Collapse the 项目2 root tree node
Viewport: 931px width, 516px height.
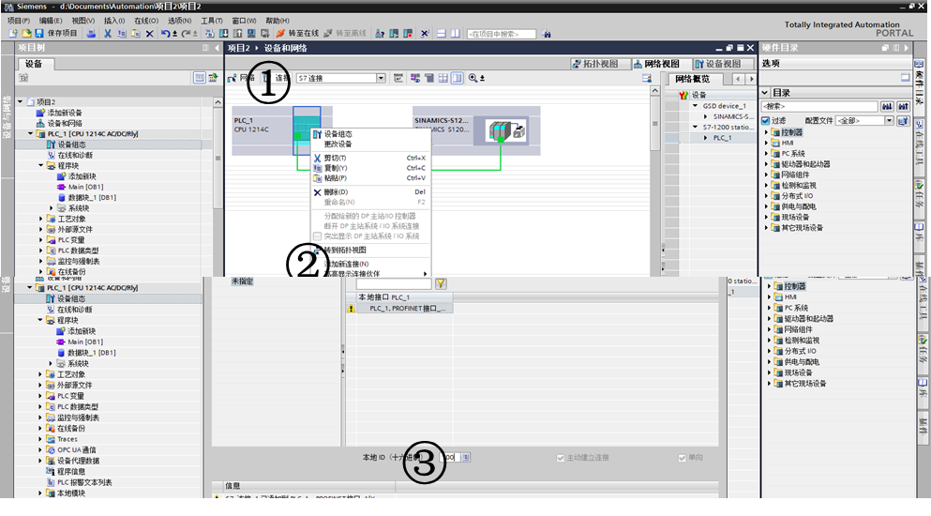pos(21,101)
